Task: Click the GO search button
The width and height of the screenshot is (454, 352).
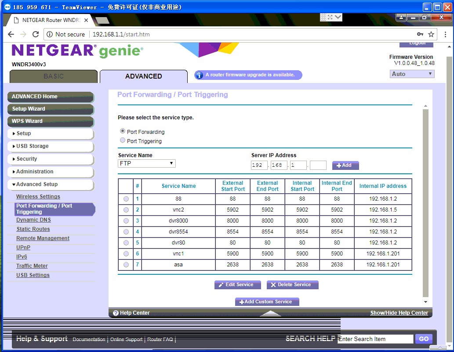Action: [x=424, y=339]
